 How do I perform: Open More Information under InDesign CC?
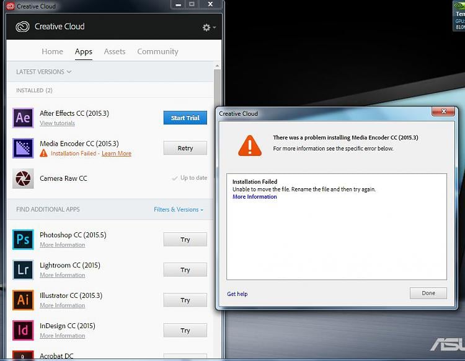point(62,336)
